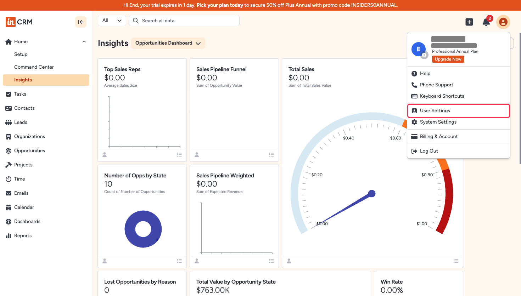The image size is (521, 296).
Task: Click the Search all data field
Action: point(184,21)
